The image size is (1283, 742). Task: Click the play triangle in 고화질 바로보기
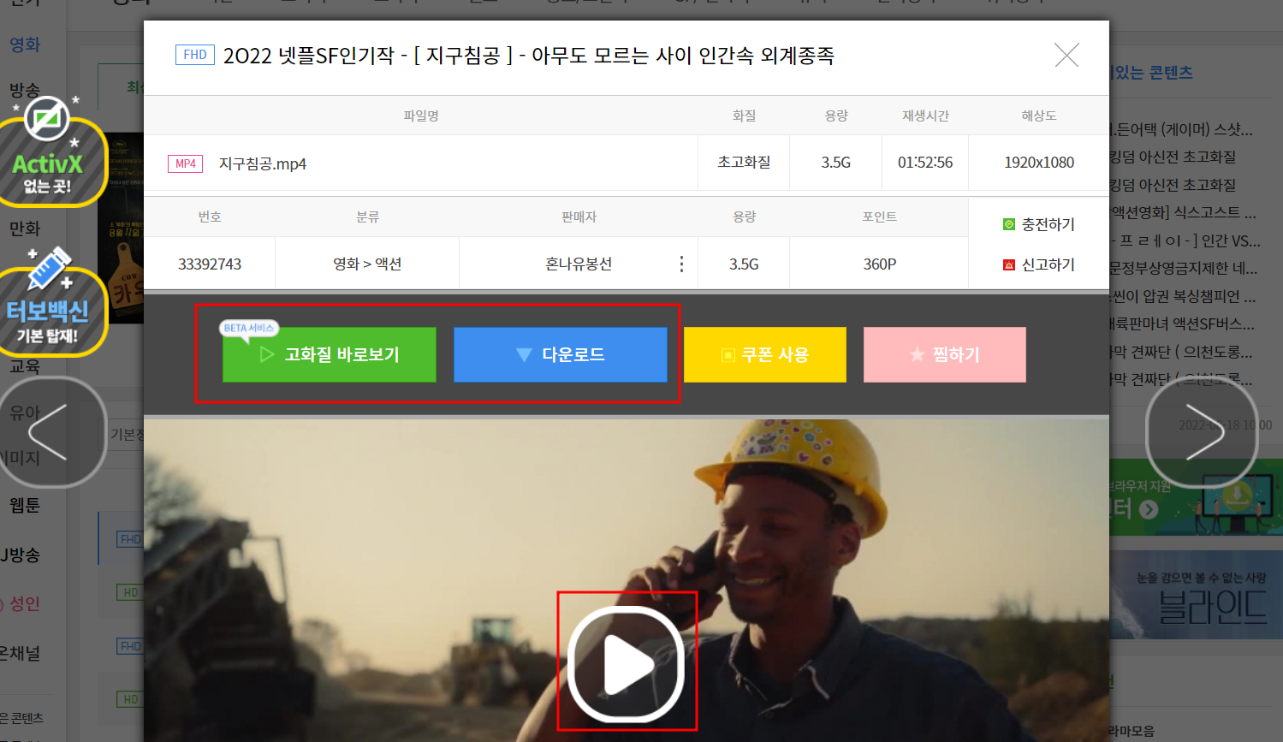[267, 354]
